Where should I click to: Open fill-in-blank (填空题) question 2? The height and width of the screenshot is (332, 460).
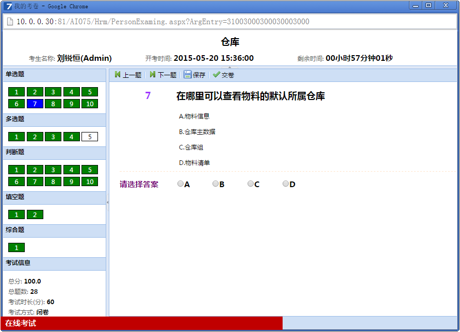(x=35, y=214)
